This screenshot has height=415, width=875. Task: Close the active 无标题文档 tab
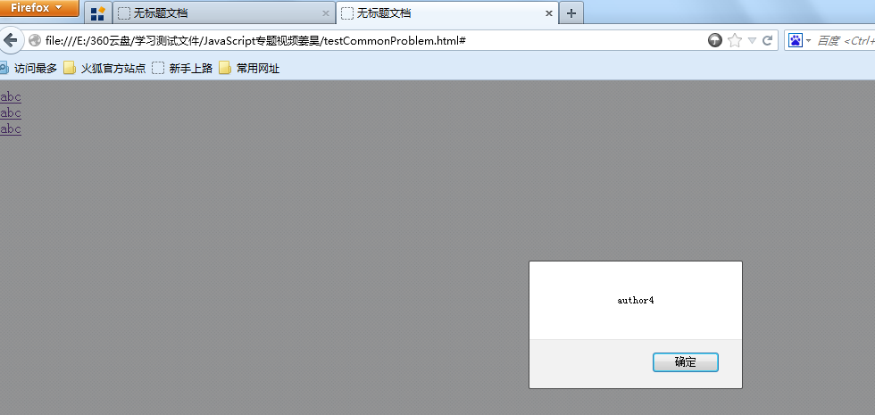(x=549, y=13)
